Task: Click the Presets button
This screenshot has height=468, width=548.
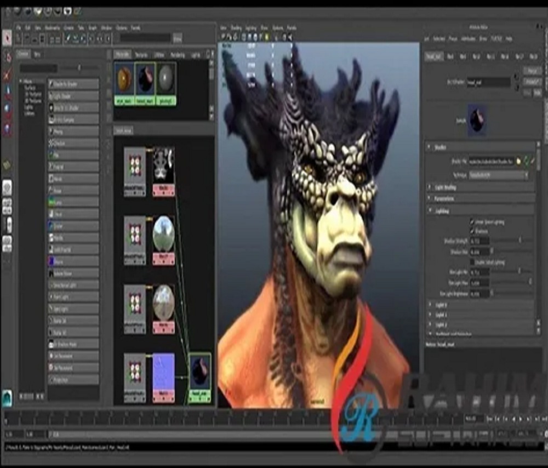Action: (532, 82)
